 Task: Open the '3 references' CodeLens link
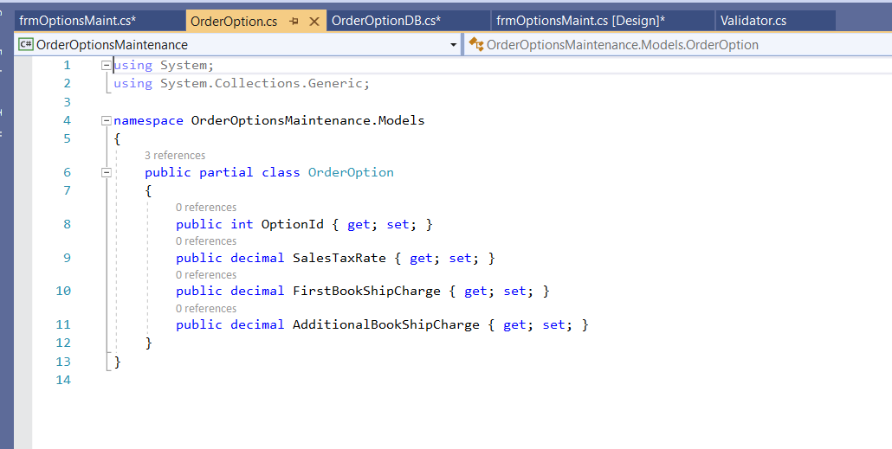tap(175, 155)
